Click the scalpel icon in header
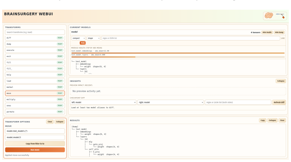 280,16
